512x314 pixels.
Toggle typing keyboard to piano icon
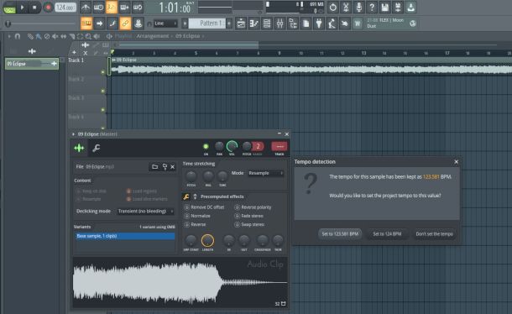(x=86, y=24)
